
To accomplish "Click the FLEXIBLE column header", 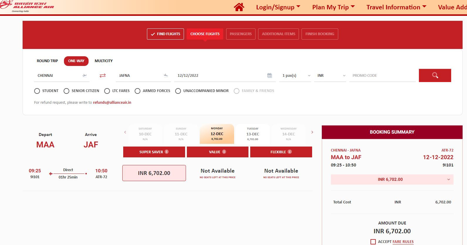I will click(x=281, y=152).
